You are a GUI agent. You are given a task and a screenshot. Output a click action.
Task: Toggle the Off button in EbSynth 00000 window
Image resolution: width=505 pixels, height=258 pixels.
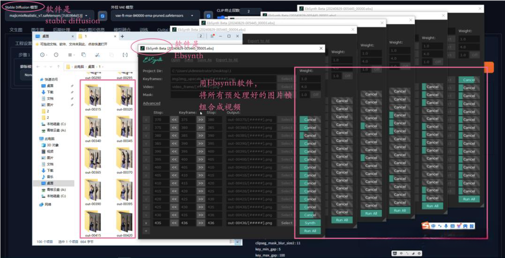point(476,55)
